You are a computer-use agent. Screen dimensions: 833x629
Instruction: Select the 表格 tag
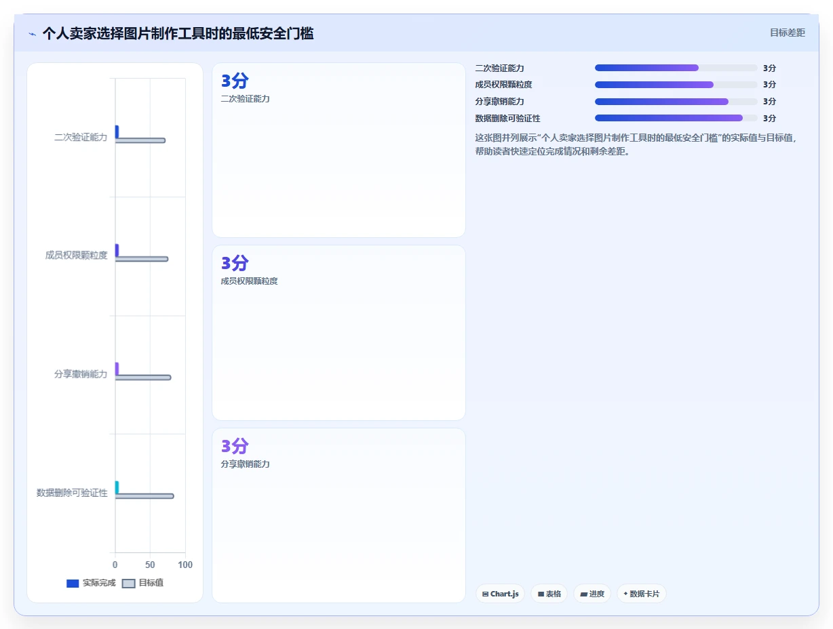[549, 594]
